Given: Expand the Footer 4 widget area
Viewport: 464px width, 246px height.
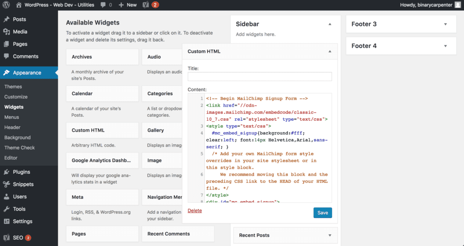Looking at the screenshot, I should (x=445, y=46).
